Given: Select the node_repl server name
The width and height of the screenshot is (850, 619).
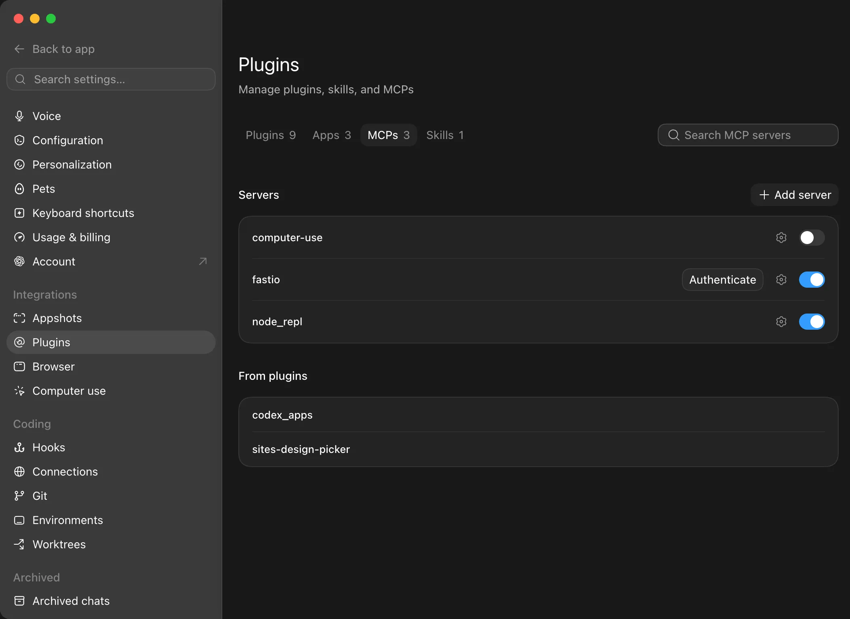Looking at the screenshot, I should [x=277, y=322].
